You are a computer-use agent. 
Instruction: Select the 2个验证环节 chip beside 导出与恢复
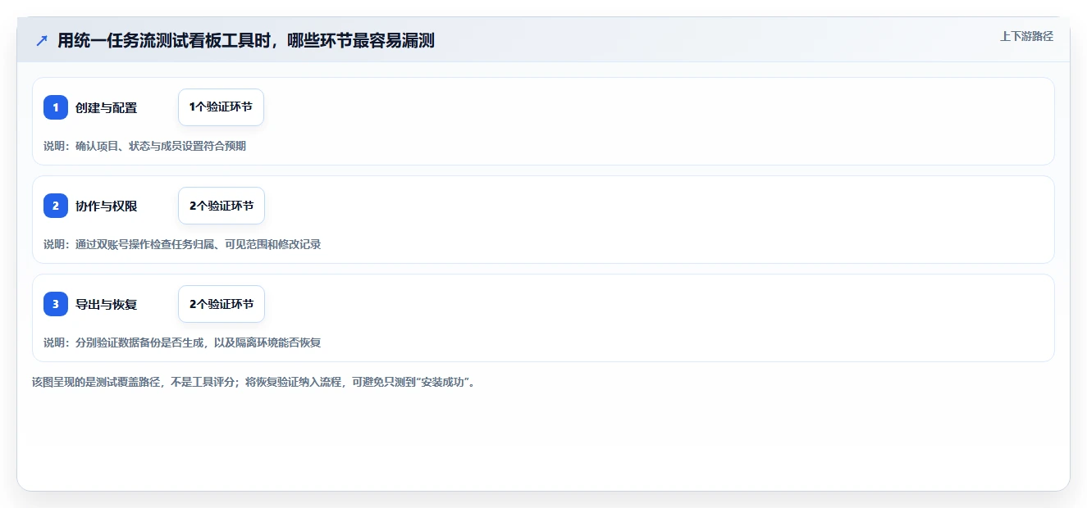coord(222,304)
